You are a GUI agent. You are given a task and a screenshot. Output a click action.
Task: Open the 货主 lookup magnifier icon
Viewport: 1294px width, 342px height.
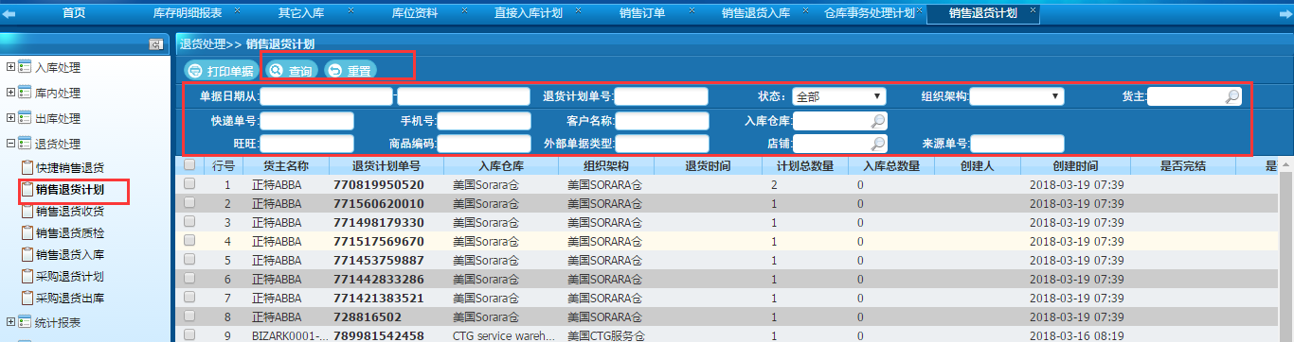pos(1231,95)
